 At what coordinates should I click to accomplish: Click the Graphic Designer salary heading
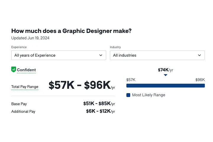[x=71, y=31]
